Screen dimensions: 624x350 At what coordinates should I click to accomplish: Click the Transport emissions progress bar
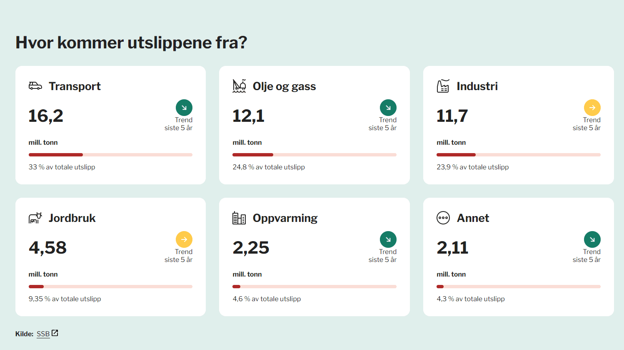tap(110, 155)
